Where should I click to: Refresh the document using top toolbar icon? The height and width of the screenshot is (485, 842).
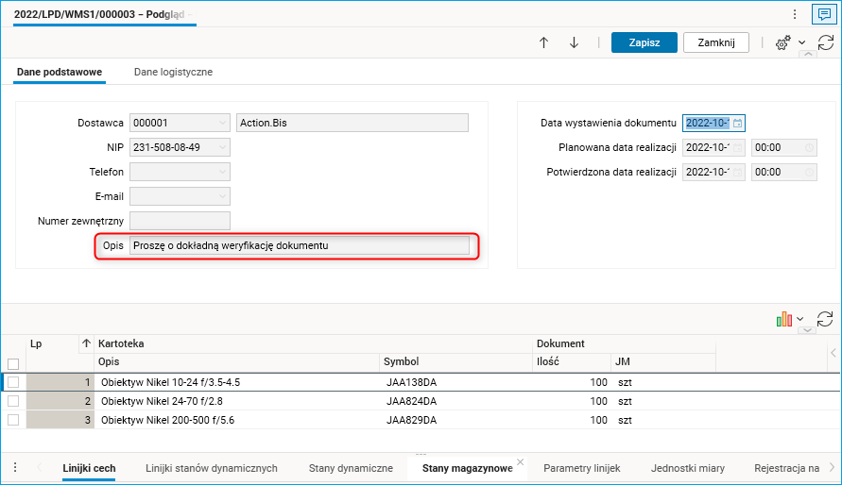825,43
